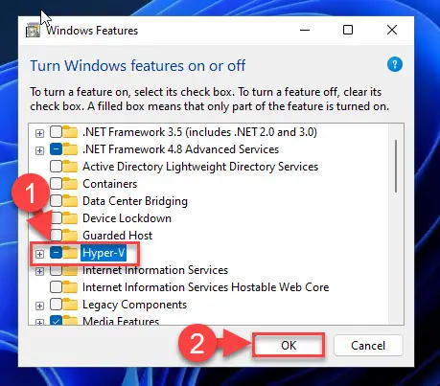This screenshot has width=440, height=386.
Task: Select the Hyper-V folder icon
Action: pyautogui.click(x=70, y=253)
